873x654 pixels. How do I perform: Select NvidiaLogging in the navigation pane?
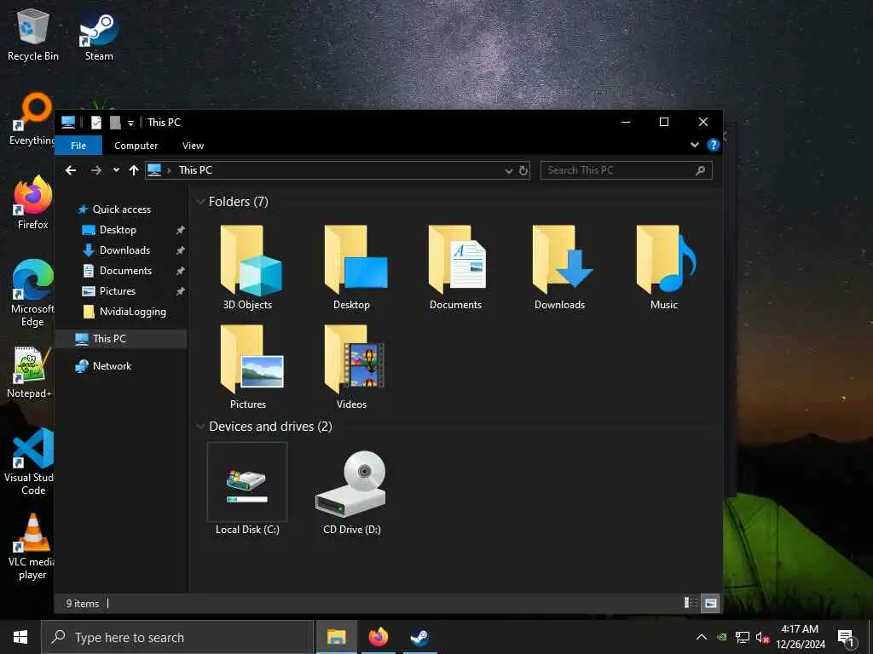pyautogui.click(x=132, y=312)
